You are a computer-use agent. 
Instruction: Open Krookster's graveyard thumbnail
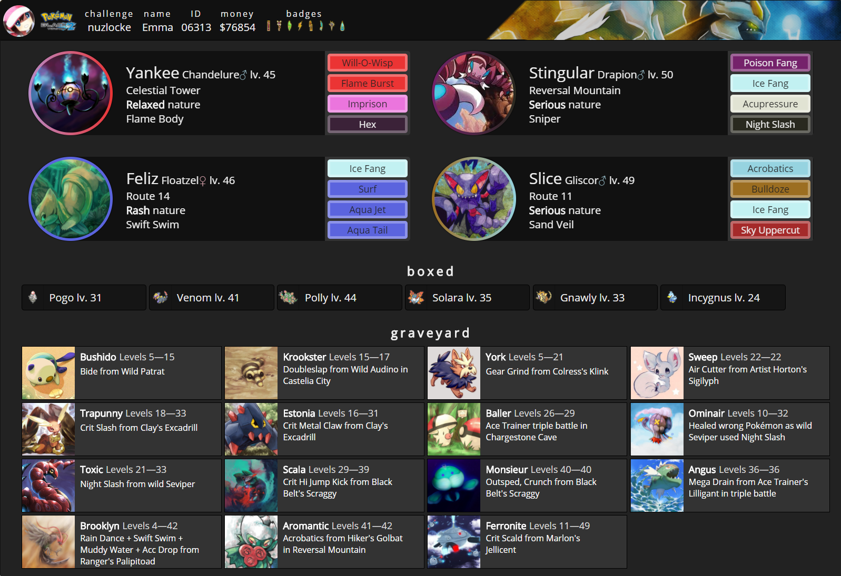pos(251,373)
